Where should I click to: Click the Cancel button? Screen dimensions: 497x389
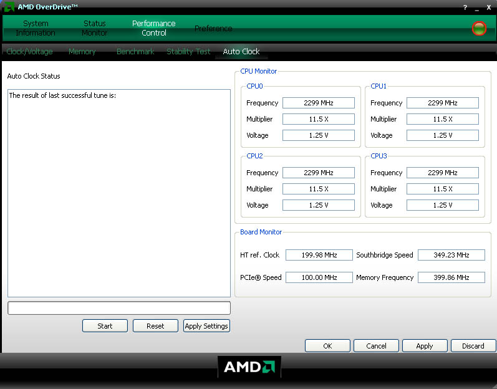tap(376, 346)
